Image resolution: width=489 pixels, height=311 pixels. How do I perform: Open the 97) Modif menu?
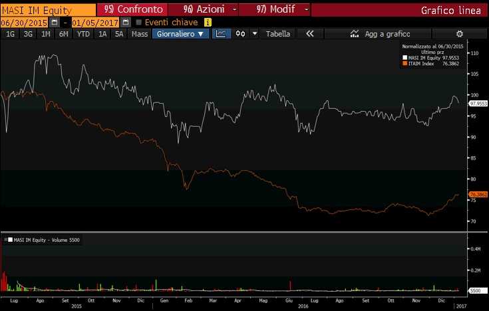click(x=275, y=9)
